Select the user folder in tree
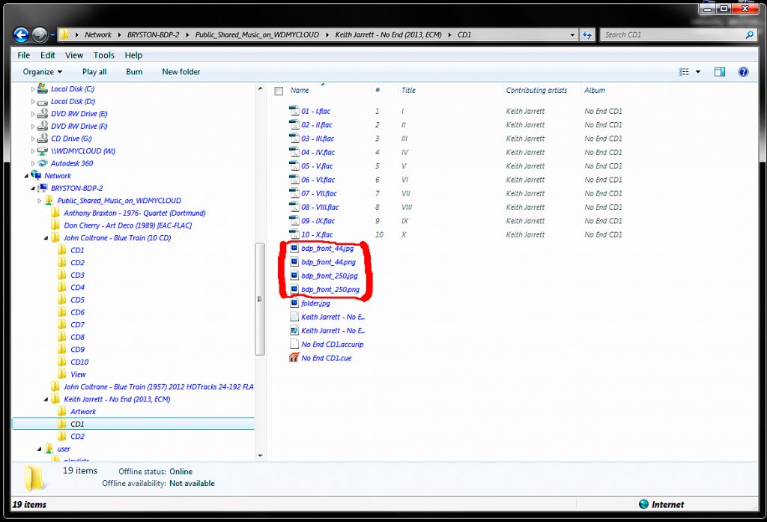The height and width of the screenshot is (522, 767). [x=64, y=449]
